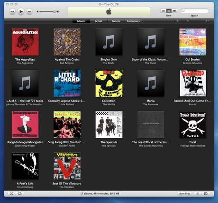The height and width of the screenshot is (203, 218).
Task: Start playback with the Play button
Action: tap(21, 11)
